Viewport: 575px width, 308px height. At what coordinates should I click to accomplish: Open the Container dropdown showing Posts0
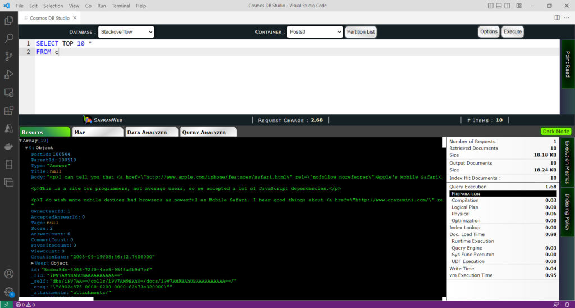314,32
